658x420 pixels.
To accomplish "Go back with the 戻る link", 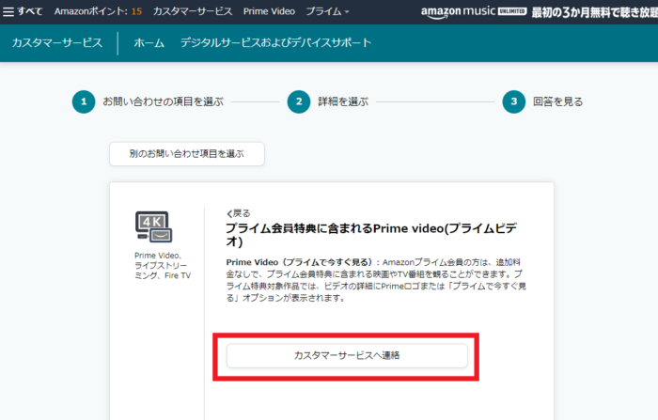I will pyautogui.click(x=238, y=213).
